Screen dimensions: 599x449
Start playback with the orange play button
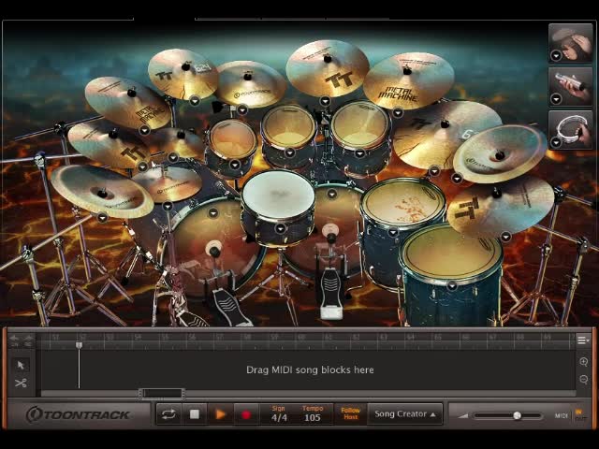coord(220,414)
